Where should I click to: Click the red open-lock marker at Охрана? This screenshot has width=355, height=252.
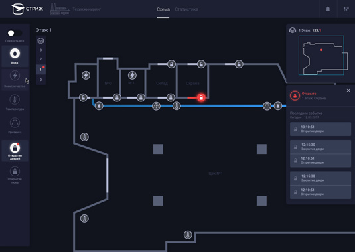click(x=201, y=97)
